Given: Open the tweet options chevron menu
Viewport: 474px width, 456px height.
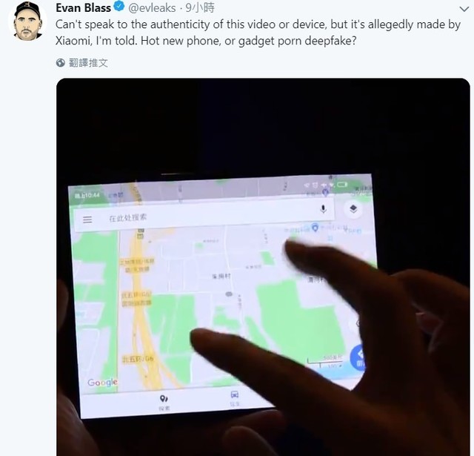Looking at the screenshot, I should click(x=464, y=9).
